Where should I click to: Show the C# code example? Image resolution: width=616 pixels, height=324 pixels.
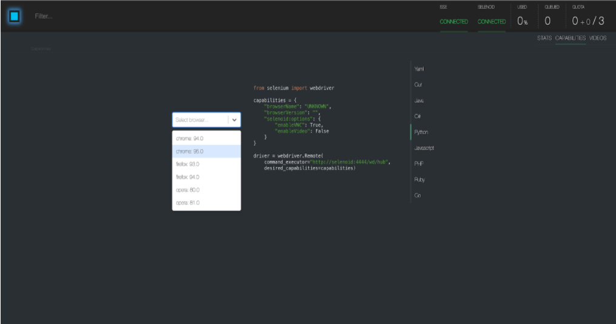[x=417, y=116]
